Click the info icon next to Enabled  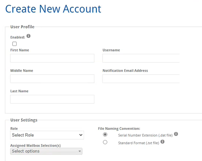[28, 36]
